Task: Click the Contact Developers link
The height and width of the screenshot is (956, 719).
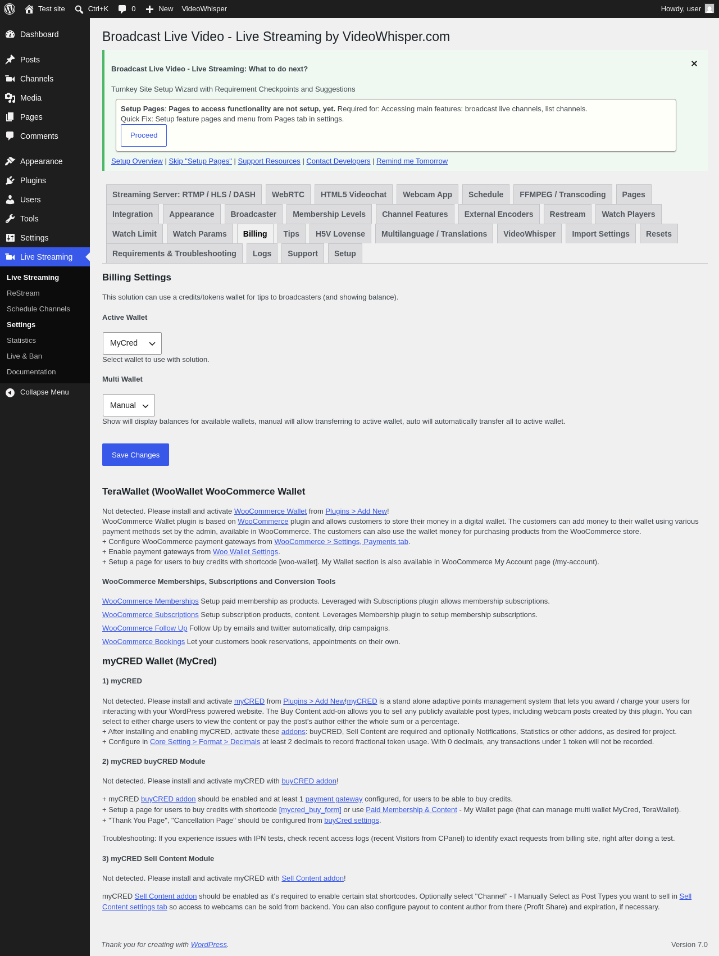Action: (338, 161)
